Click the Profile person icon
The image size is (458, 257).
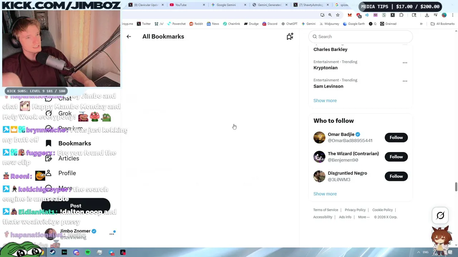[49, 173]
